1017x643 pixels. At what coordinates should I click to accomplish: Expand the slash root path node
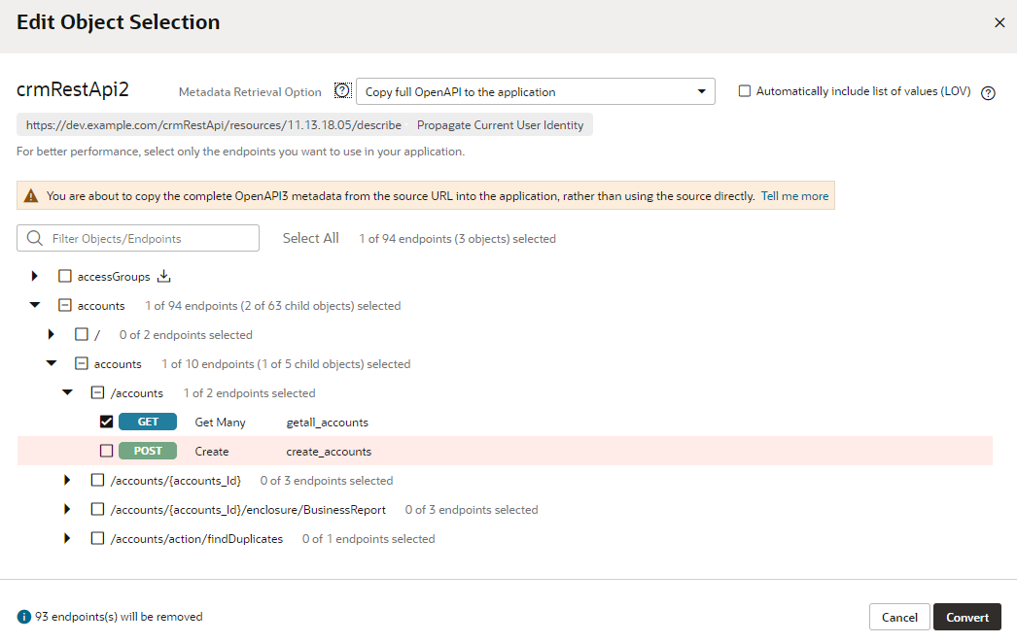[52, 334]
